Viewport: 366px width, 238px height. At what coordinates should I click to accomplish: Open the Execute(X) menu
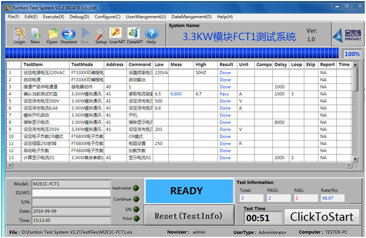54,17
